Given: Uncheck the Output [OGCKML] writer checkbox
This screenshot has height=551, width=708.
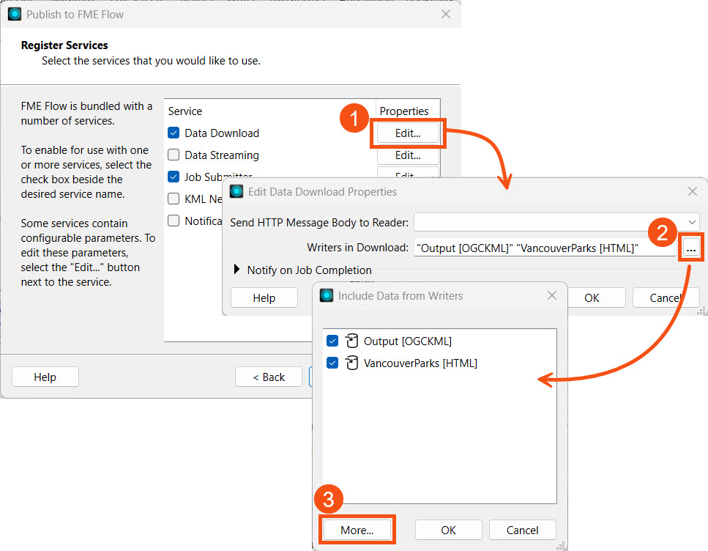Looking at the screenshot, I should tap(332, 341).
